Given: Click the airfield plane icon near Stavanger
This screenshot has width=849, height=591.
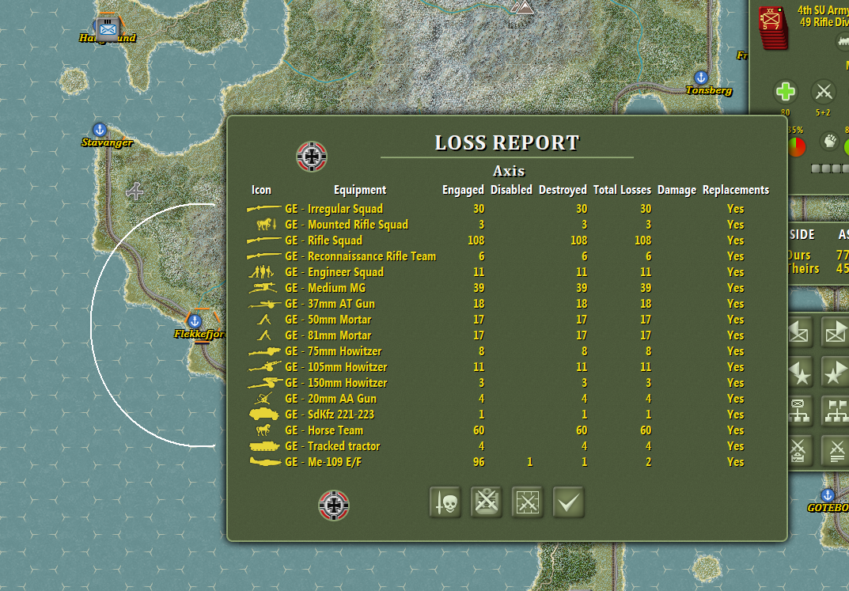Looking at the screenshot, I should 135,191.
